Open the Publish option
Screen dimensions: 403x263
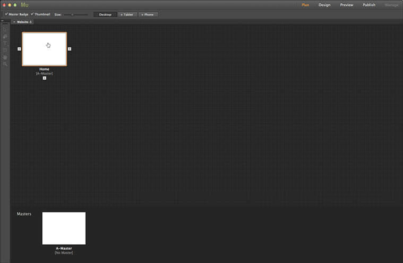(369, 5)
